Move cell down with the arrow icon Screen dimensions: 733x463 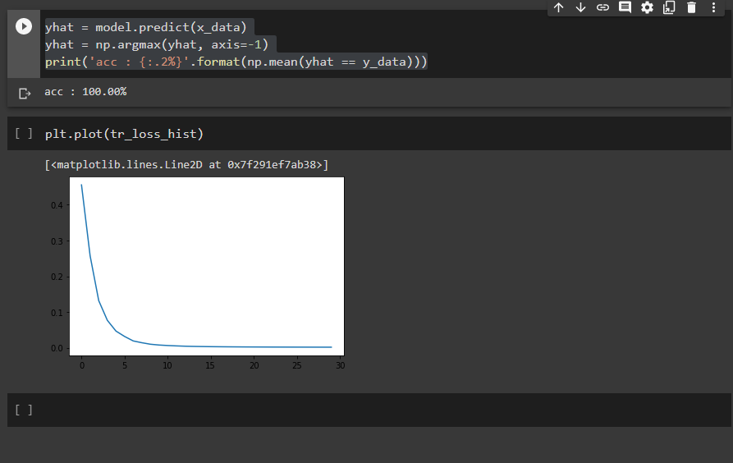pos(580,7)
